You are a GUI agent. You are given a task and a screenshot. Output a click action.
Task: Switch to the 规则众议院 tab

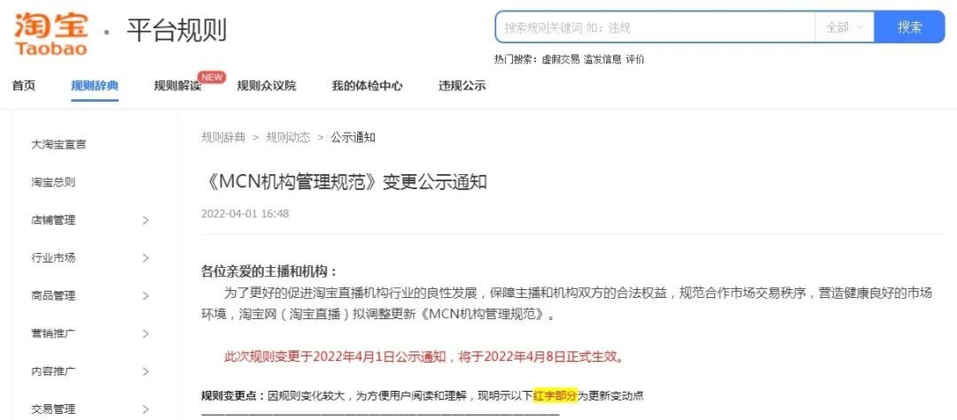(x=266, y=86)
